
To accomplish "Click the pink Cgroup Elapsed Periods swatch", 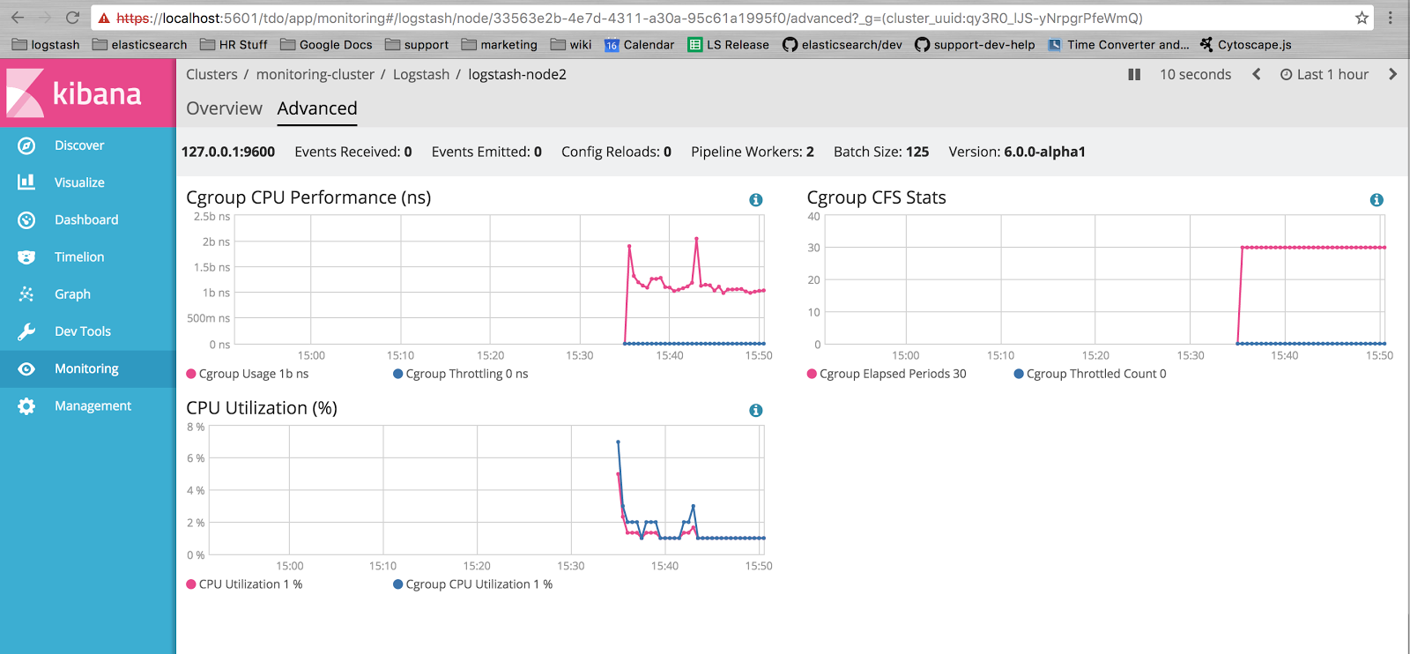I will tap(812, 374).
